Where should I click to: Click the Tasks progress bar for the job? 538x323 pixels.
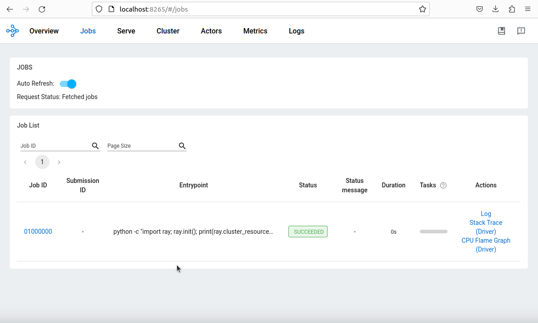click(x=433, y=232)
